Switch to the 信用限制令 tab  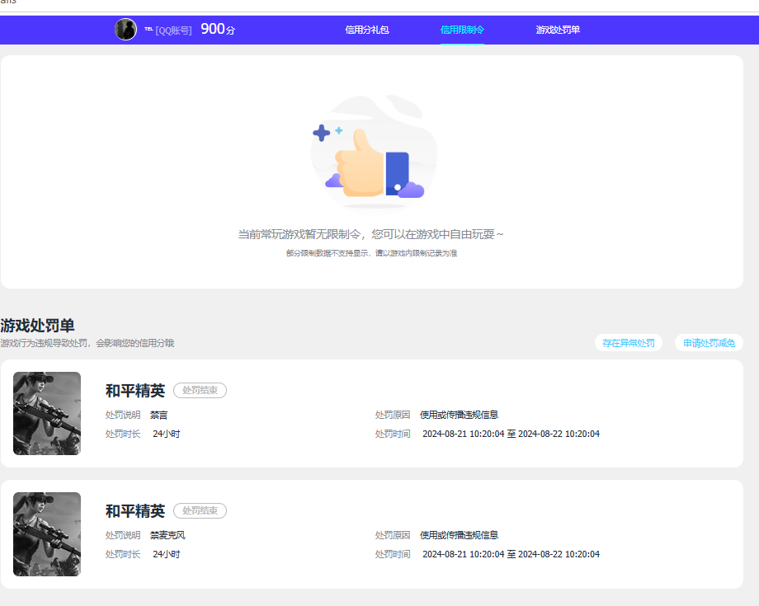pos(462,30)
